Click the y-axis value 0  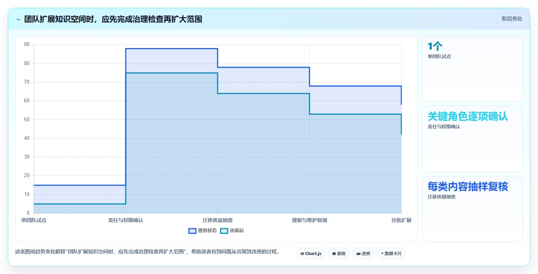coord(28,213)
